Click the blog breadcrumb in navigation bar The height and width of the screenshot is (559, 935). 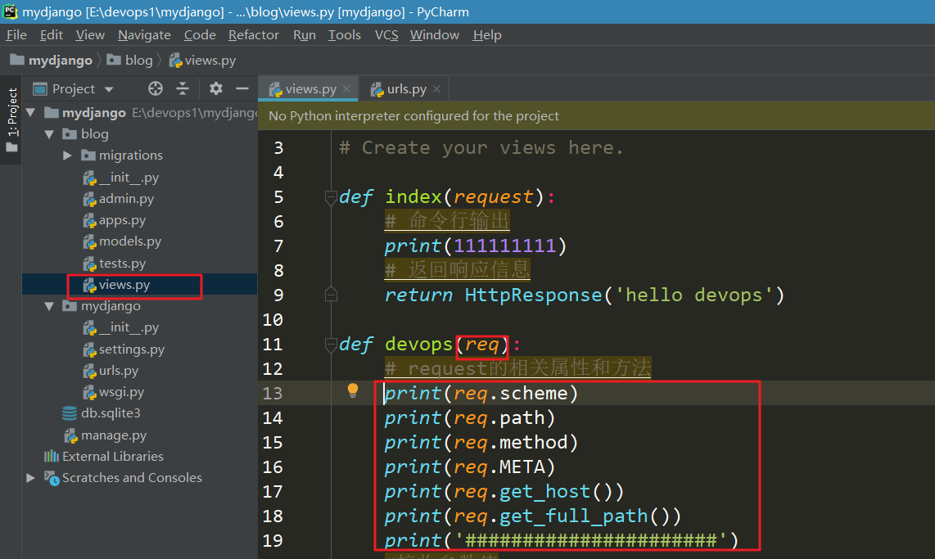138,61
